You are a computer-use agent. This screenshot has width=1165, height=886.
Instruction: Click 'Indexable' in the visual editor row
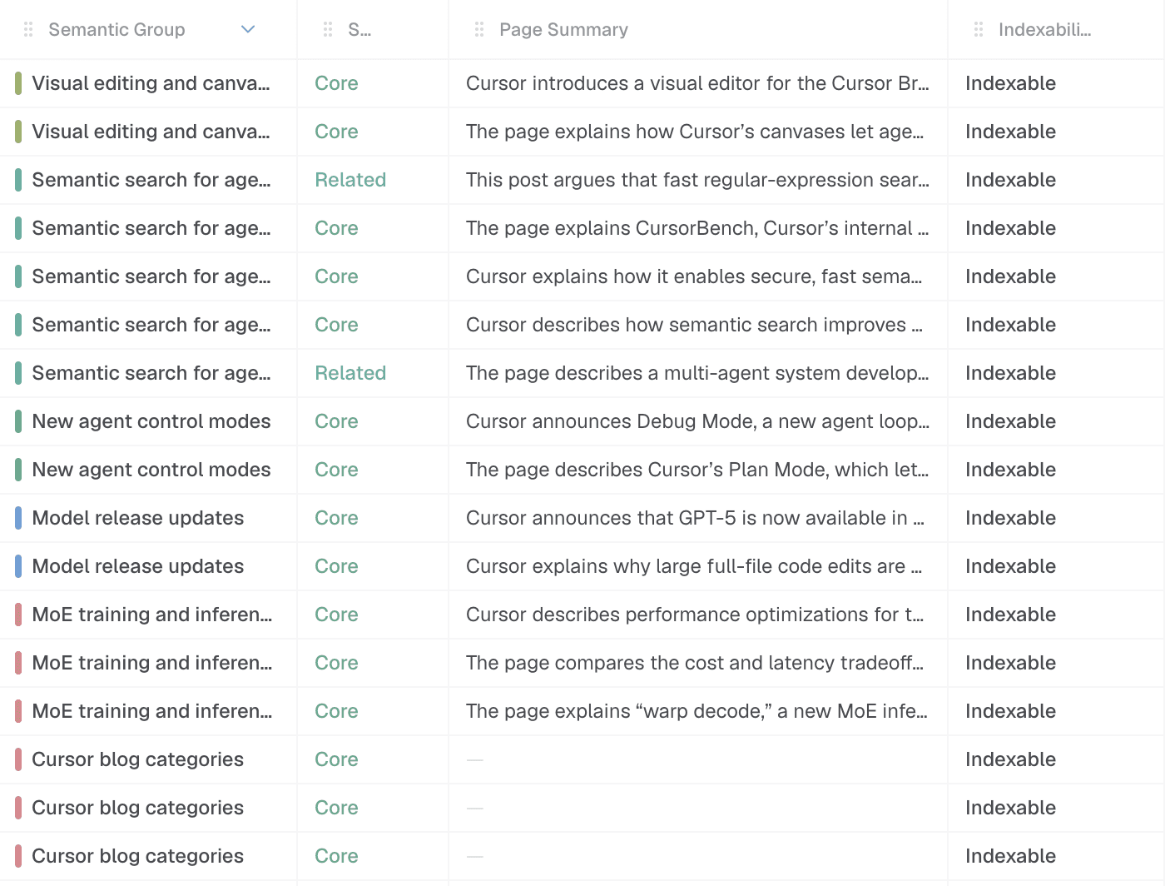1010,83
